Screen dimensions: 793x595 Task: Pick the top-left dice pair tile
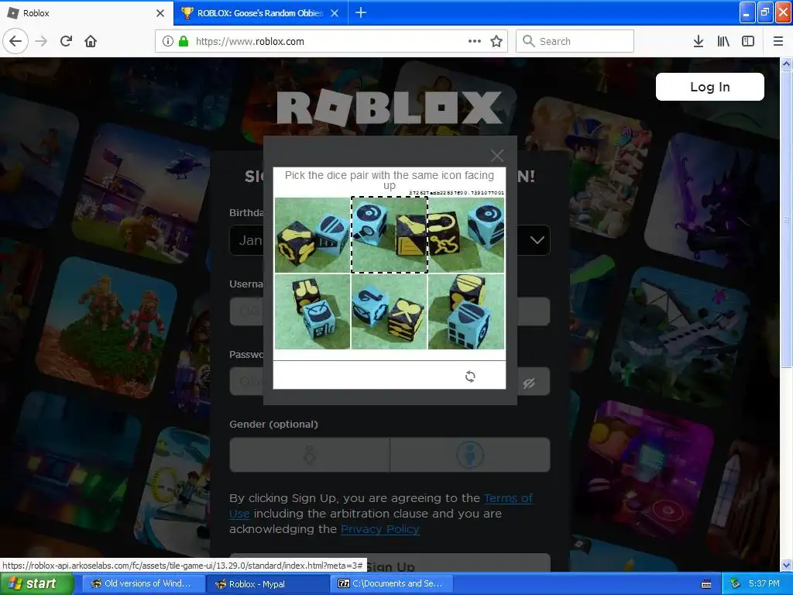[313, 235]
